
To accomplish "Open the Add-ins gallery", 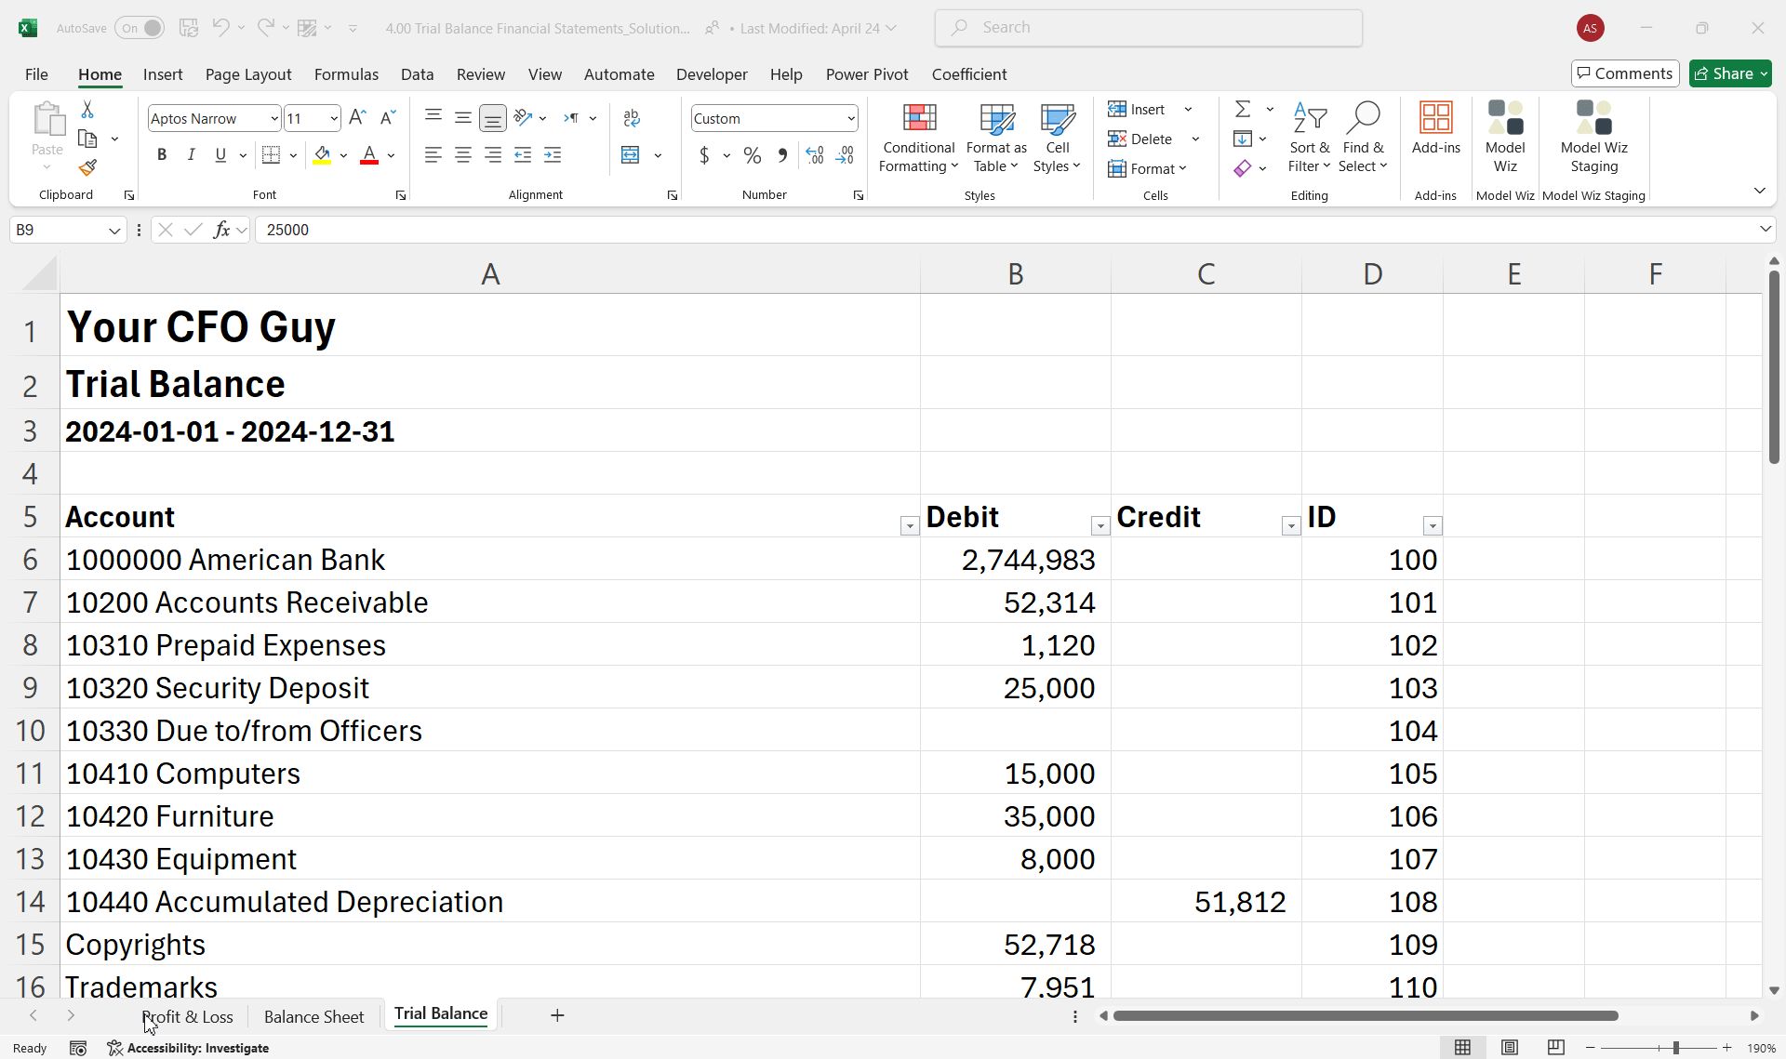I will (x=1435, y=128).
